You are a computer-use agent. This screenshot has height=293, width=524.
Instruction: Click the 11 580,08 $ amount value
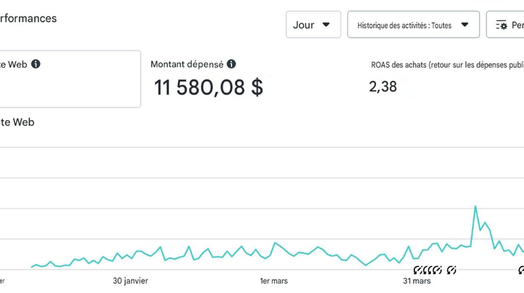209,87
